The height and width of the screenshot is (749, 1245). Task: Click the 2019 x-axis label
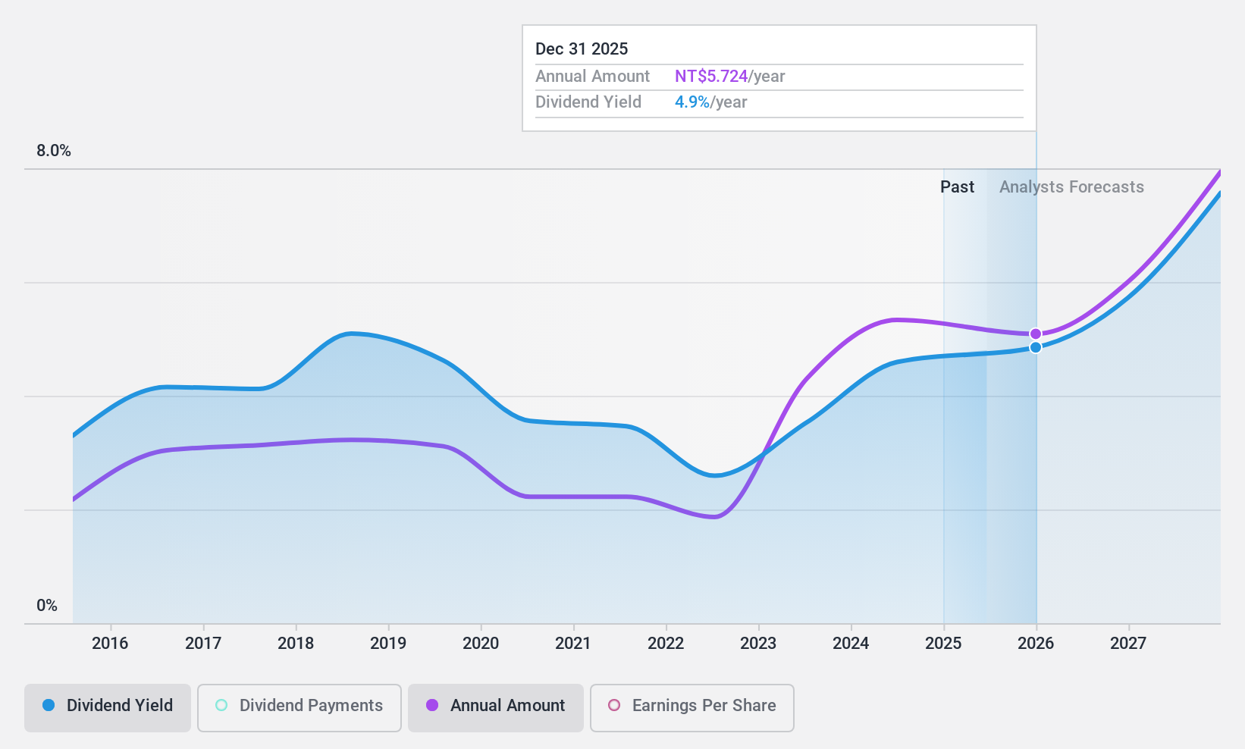click(x=388, y=644)
